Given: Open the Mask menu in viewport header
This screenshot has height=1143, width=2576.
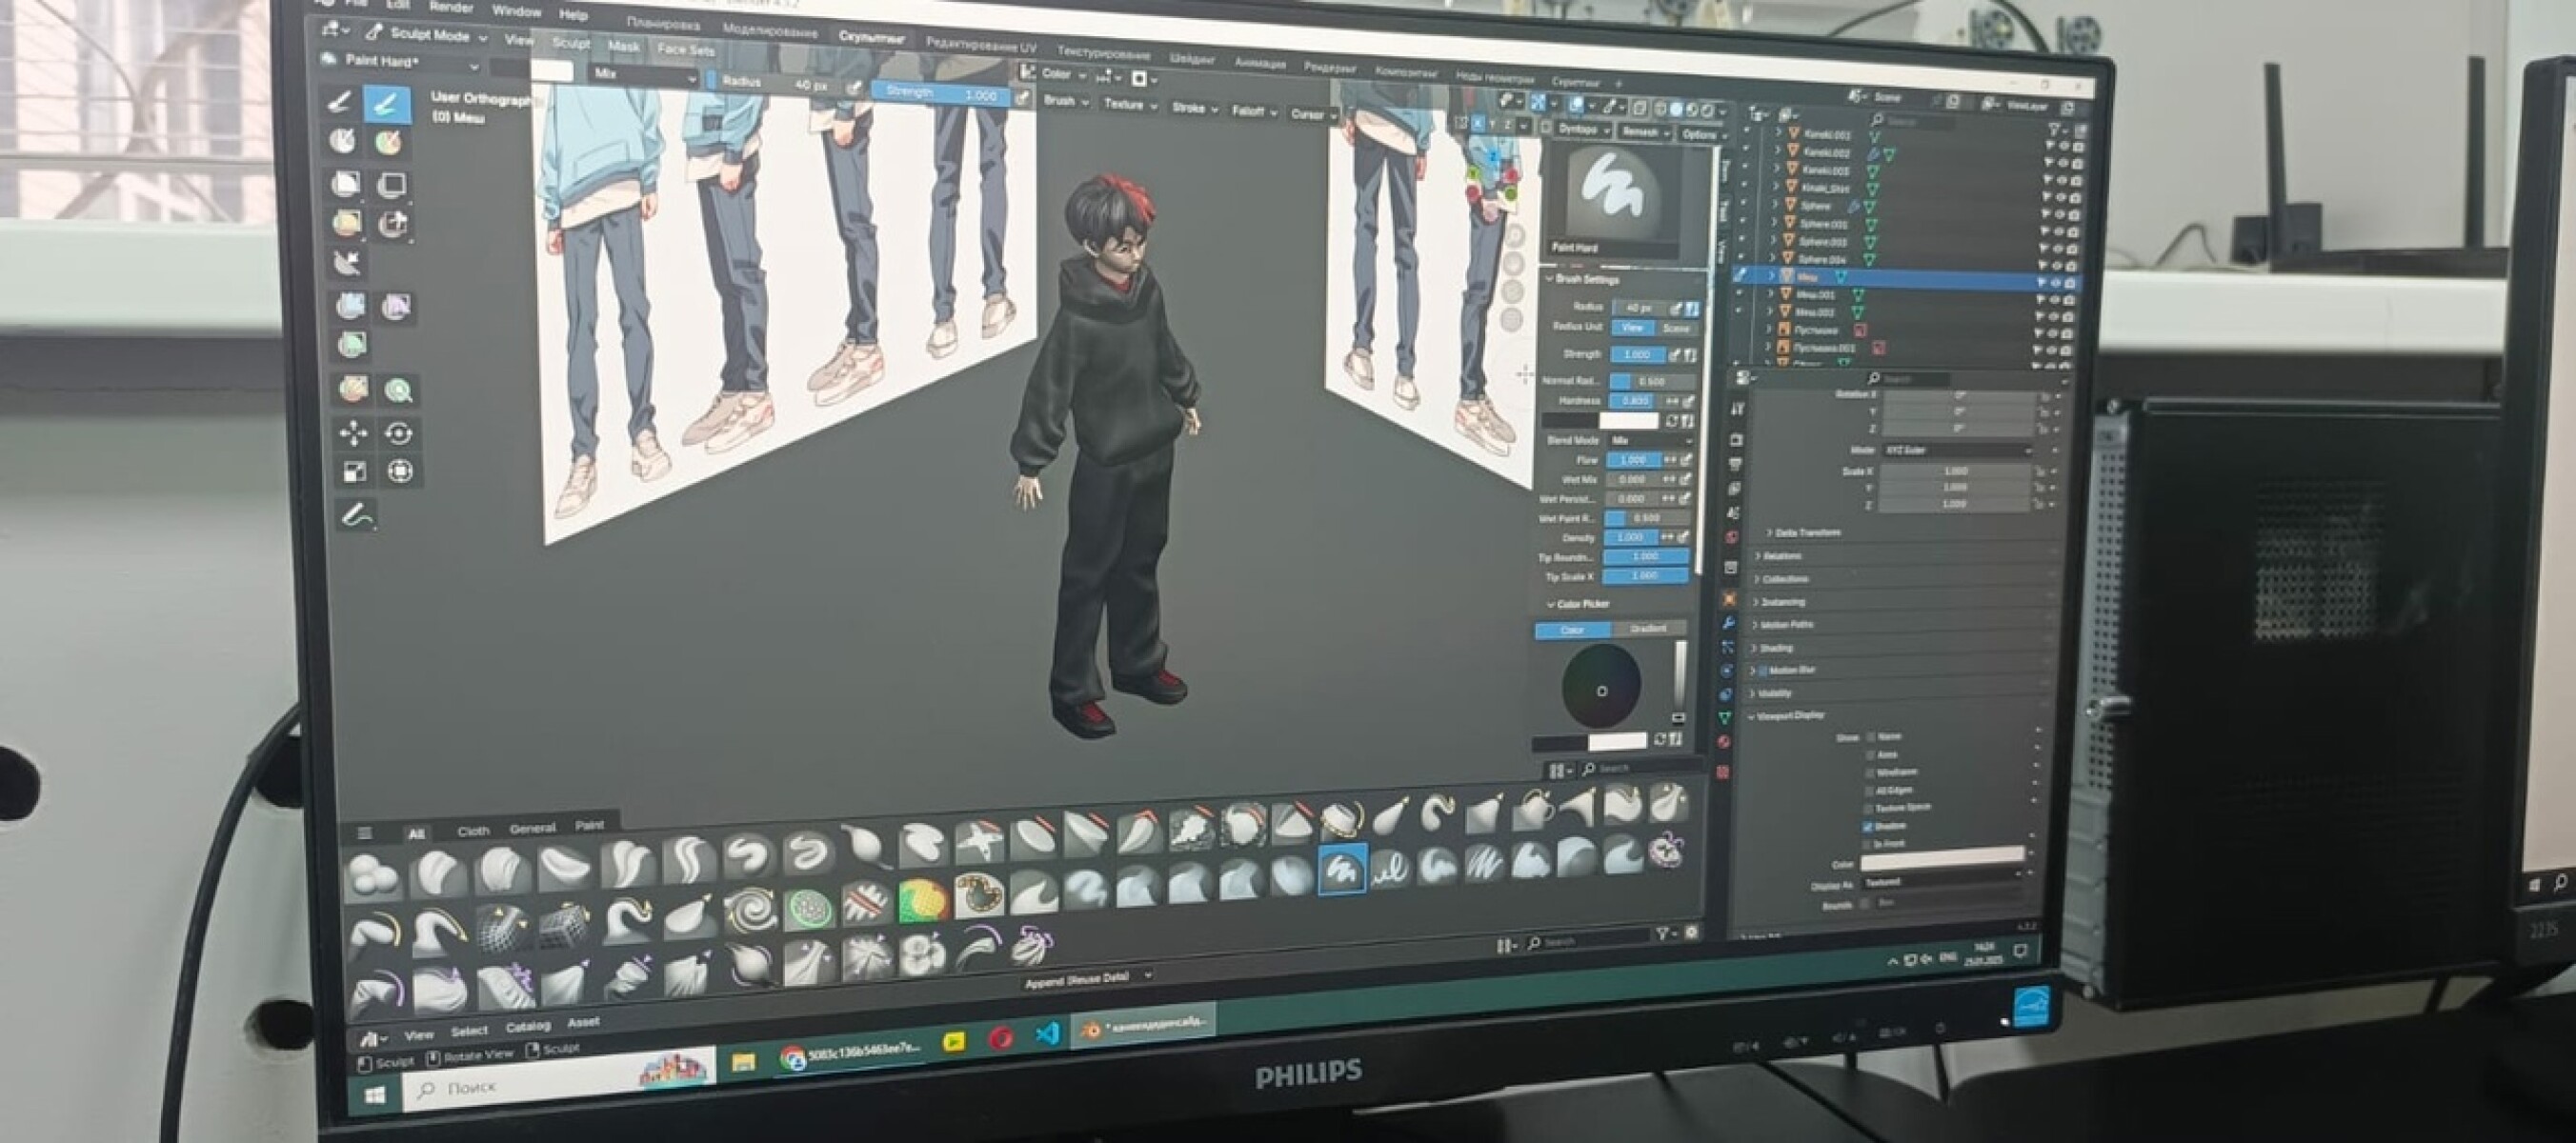Looking at the screenshot, I should click(x=624, y=46).
